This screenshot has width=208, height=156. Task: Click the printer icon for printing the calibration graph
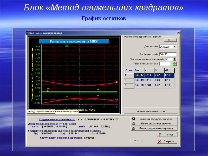pos(133,128)
